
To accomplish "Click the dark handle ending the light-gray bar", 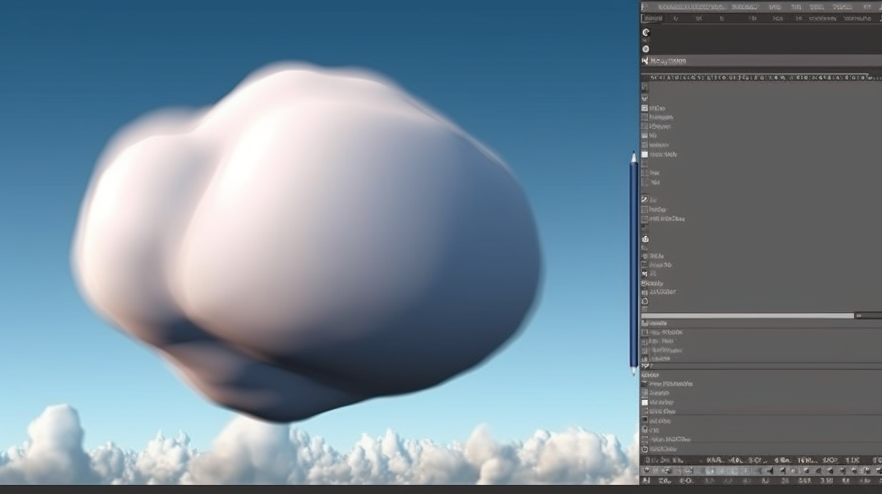I will pyautogui.click(x=869, y=315).
